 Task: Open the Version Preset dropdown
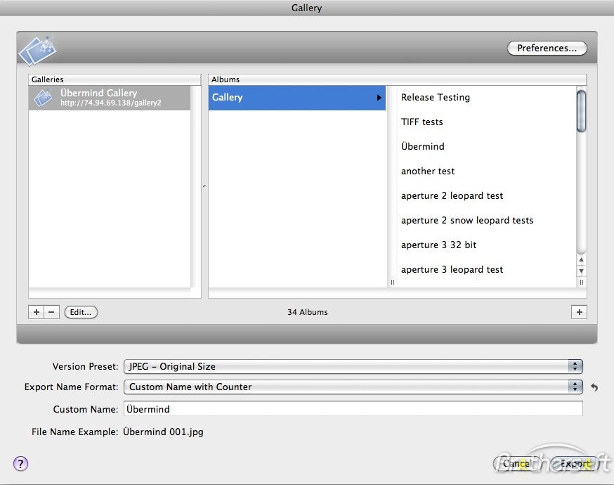575,366
